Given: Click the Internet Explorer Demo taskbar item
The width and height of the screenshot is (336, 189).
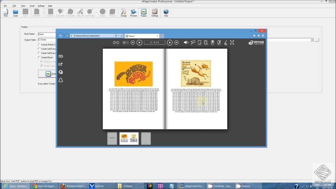Looking at the screenshot, I should click(x=15, y=186).
